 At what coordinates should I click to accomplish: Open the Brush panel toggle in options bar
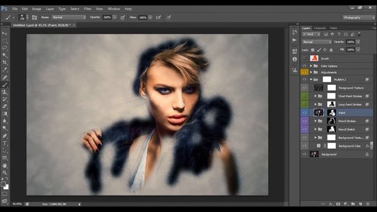[x=34, y=17]
